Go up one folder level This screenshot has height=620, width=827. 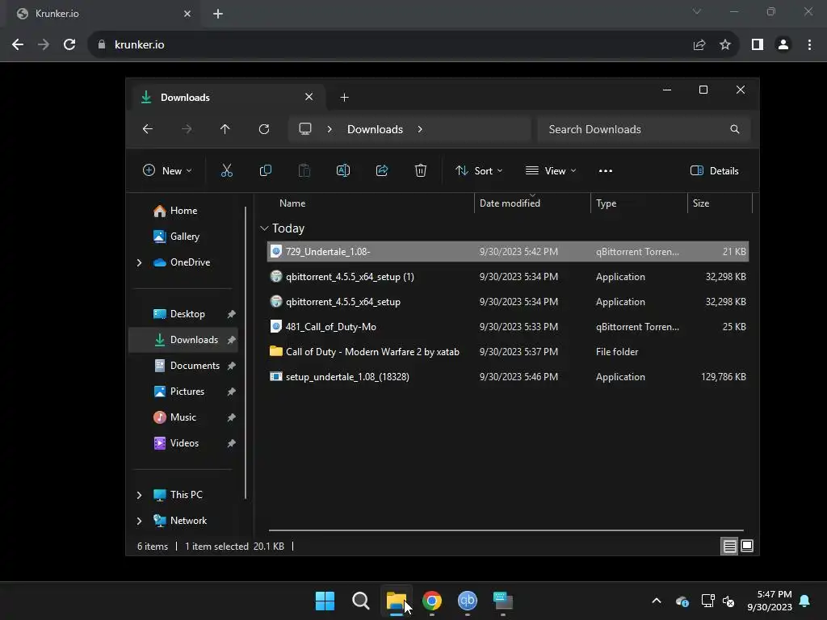pos(225,129)
